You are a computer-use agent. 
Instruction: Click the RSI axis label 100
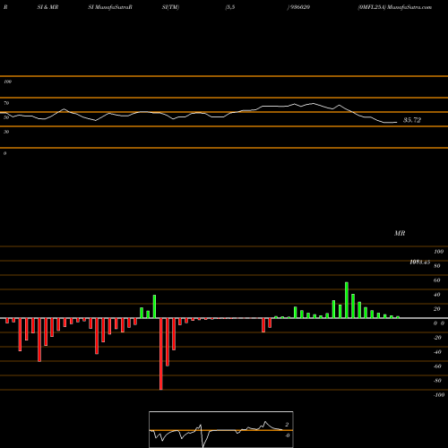(x=7, y=82)
